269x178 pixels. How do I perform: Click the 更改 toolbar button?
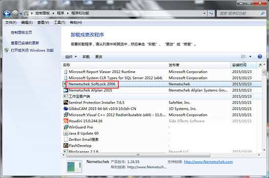99,57
